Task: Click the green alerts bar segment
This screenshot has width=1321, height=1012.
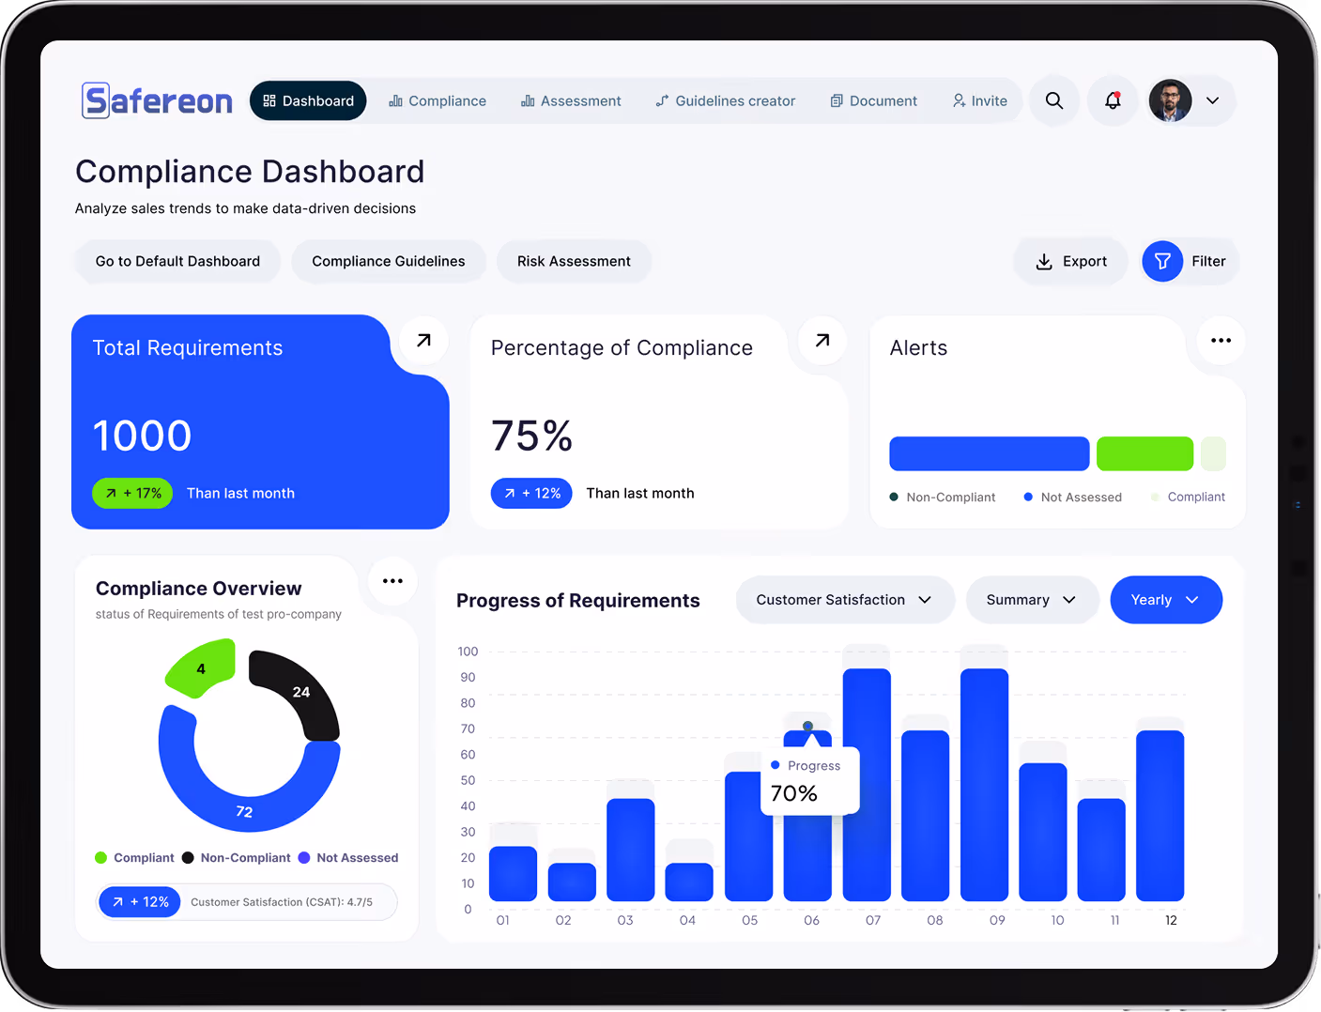Action: pos(1145,453)
